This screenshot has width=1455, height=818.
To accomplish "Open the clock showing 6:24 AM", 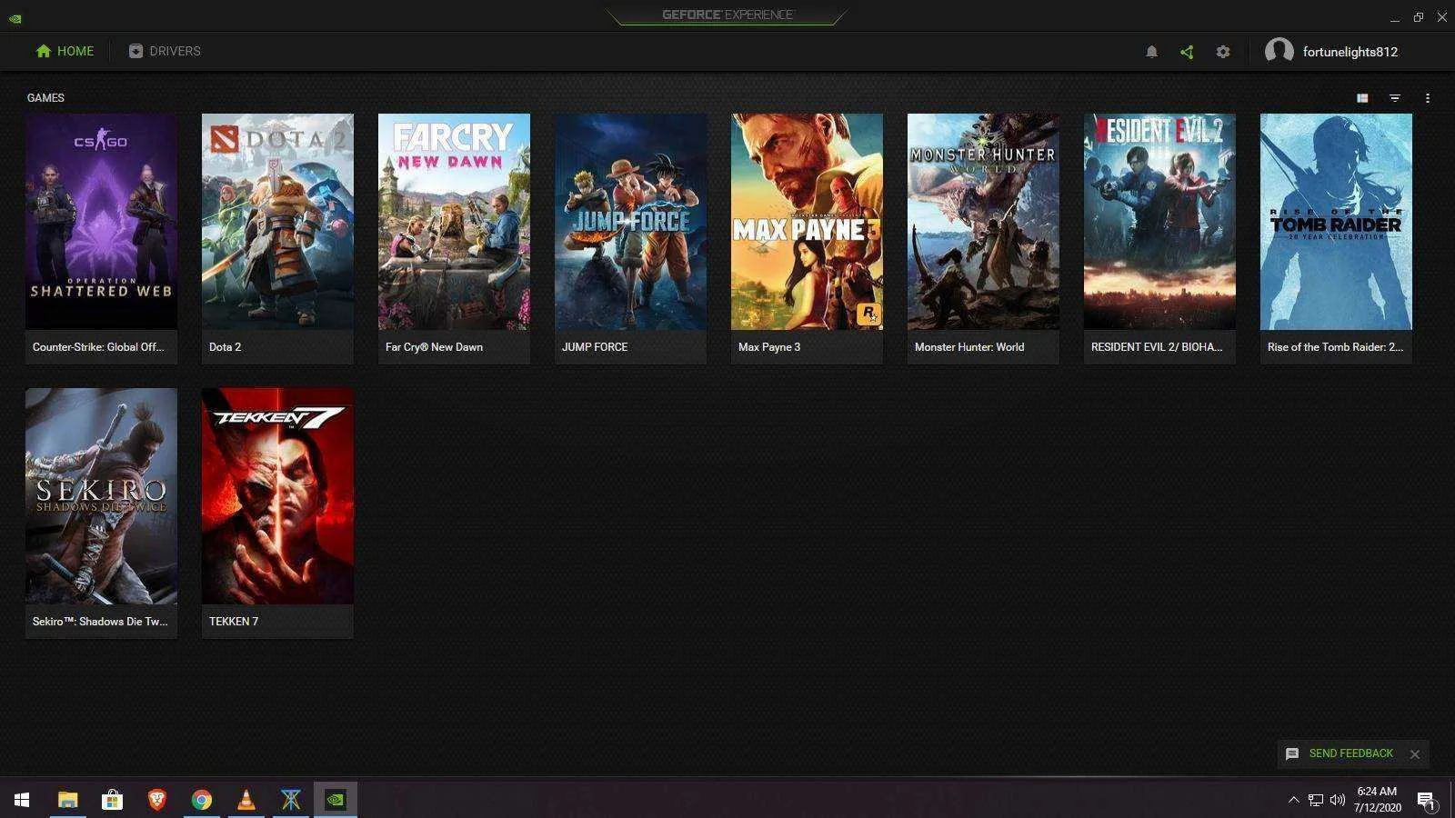I will click(1377, 799).
